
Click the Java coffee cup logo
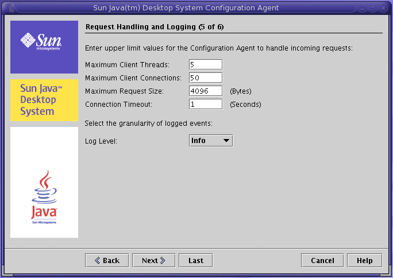(44, 198)
